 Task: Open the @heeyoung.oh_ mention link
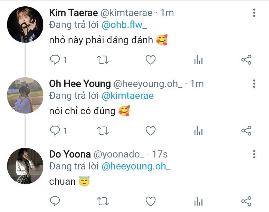pos(136,166)
